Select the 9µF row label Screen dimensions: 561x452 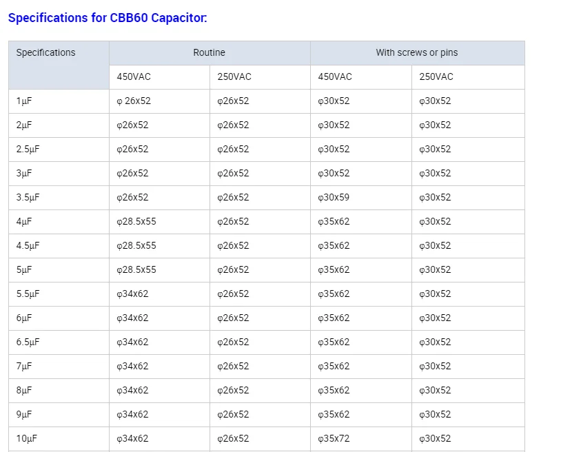[x=24, y=415]
